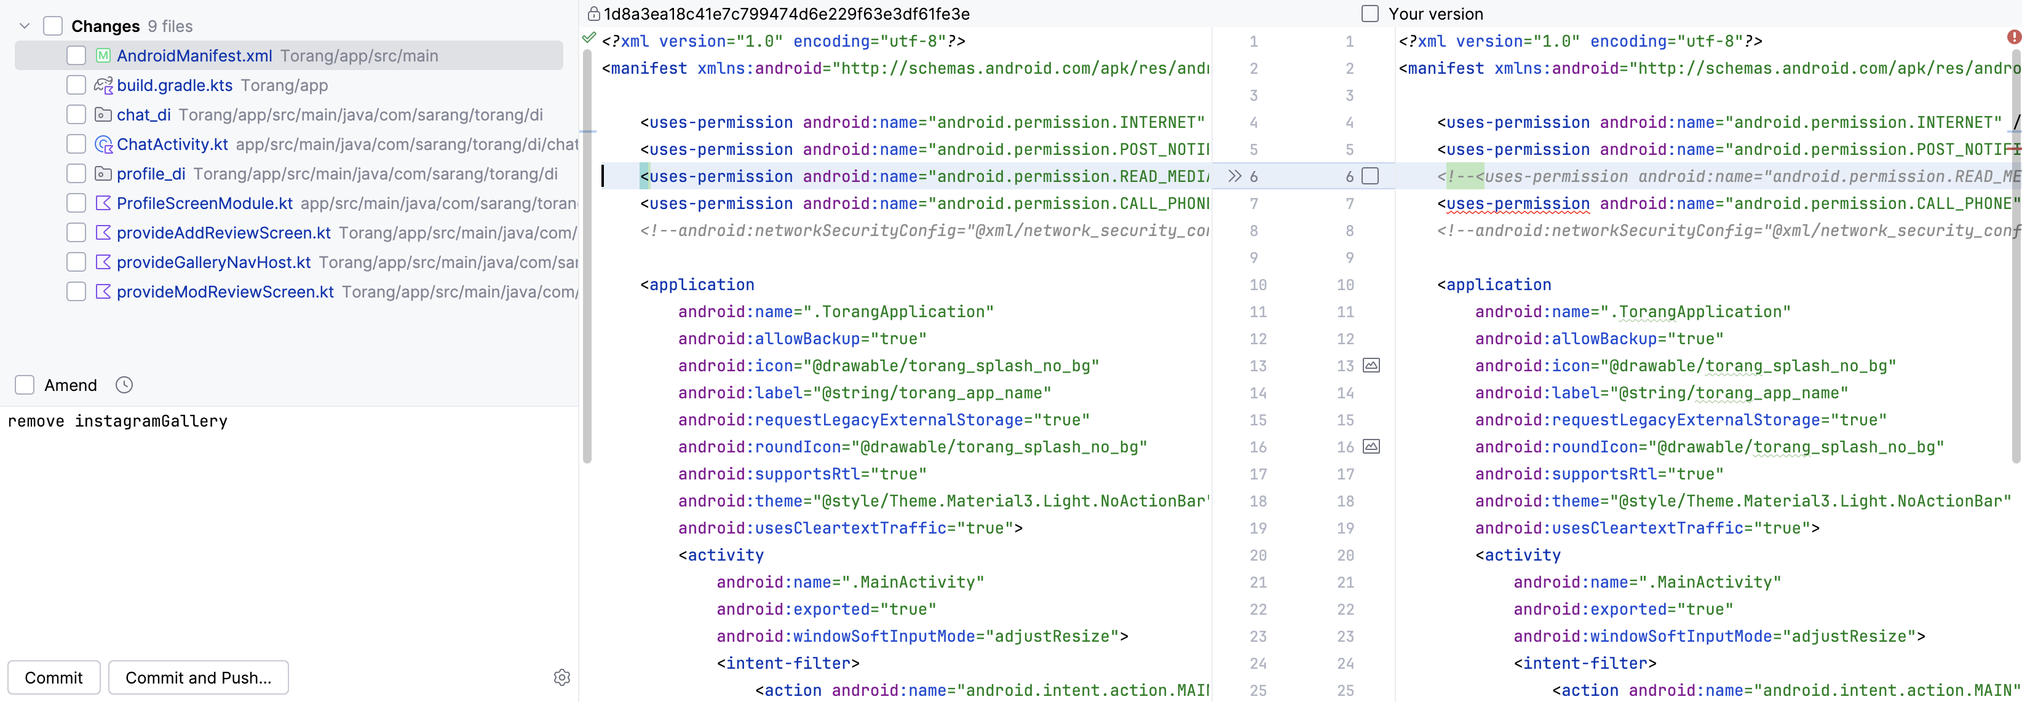Toggle the Amend checkbox
Screen dimensions: 2022x702
25,385
